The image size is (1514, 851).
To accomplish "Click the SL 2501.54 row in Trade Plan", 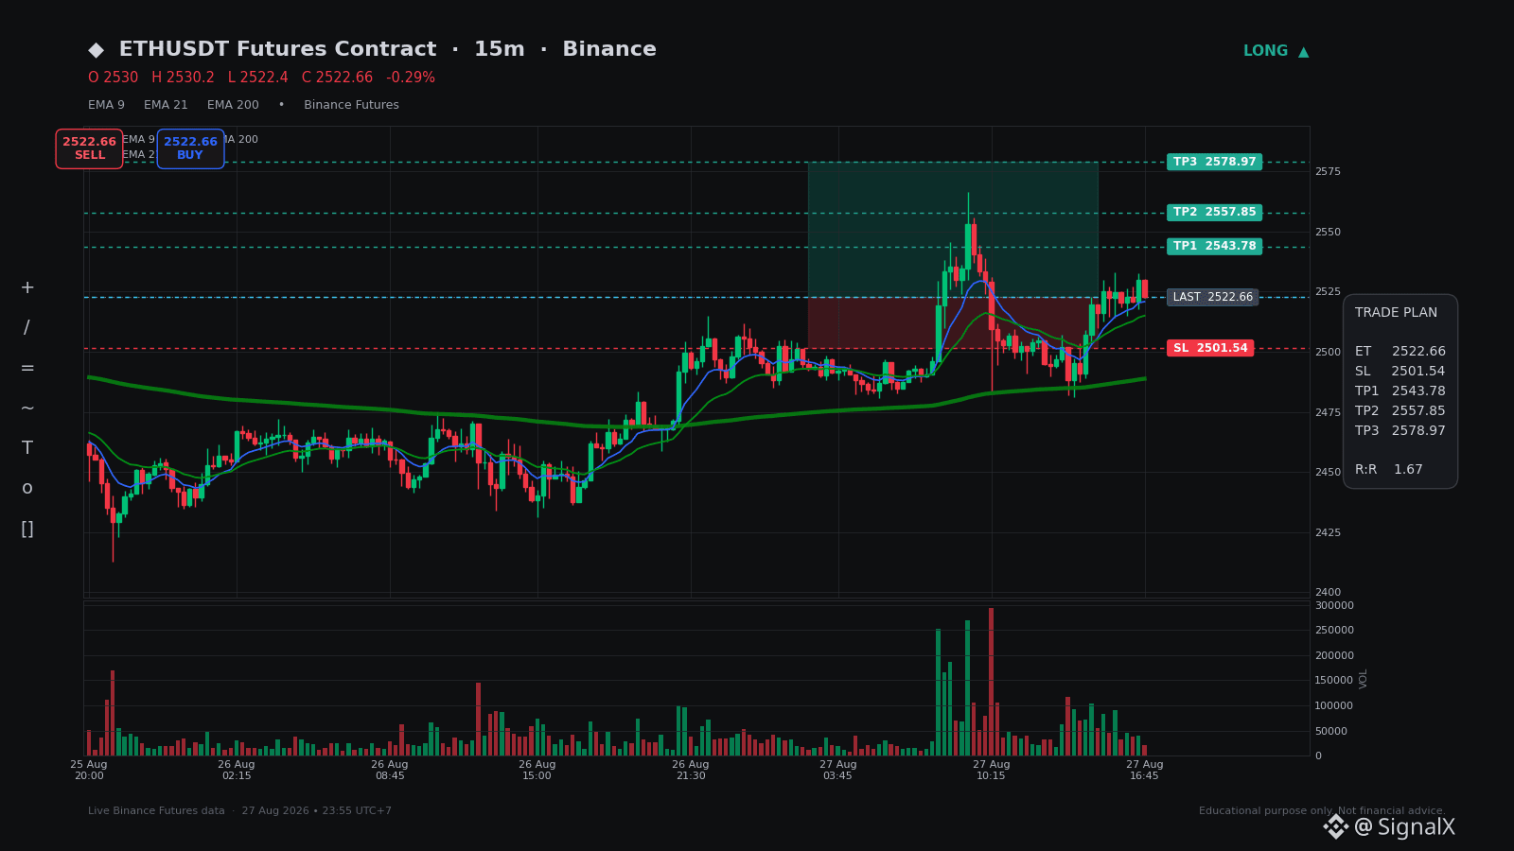I will [1400, 372].
